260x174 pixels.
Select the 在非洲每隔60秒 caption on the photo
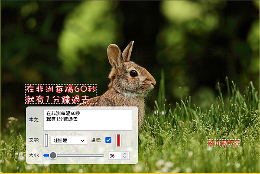tap(61, 94)
